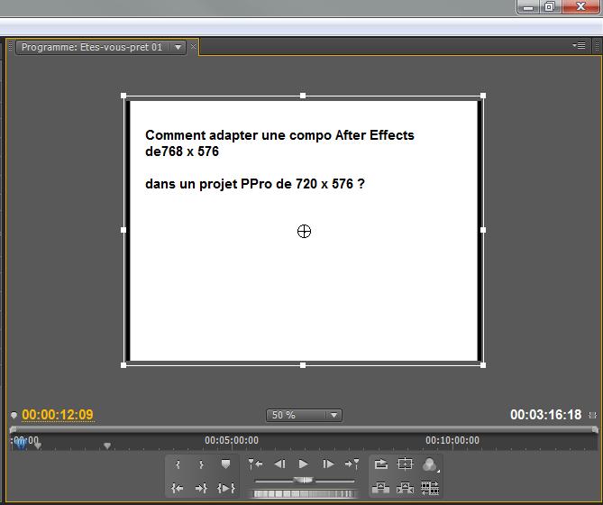
Task: Restore down the application window
Action: tap(551, 6)
